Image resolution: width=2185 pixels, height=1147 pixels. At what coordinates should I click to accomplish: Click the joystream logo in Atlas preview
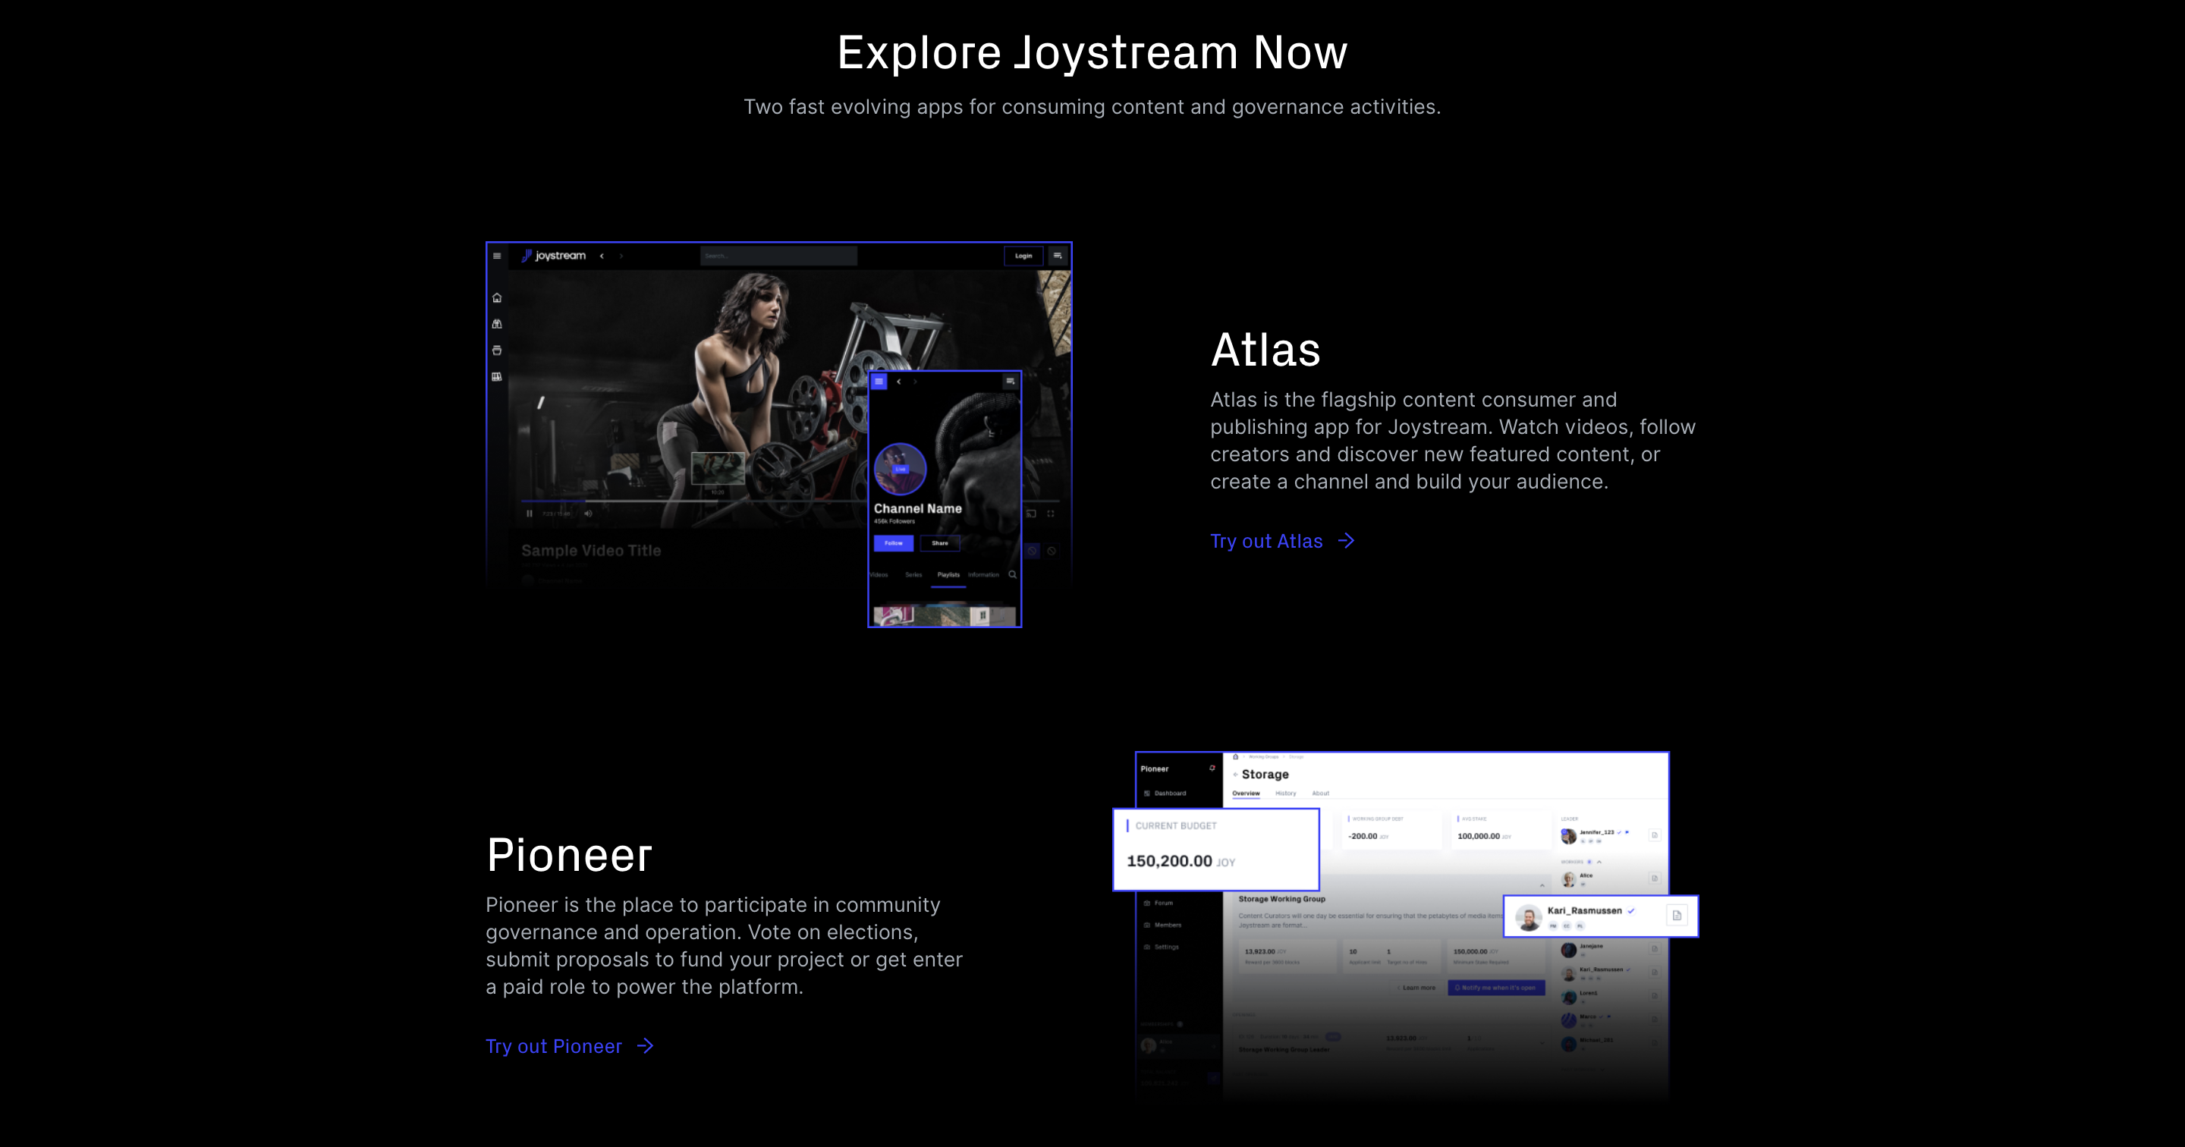(x=553, y=256)
